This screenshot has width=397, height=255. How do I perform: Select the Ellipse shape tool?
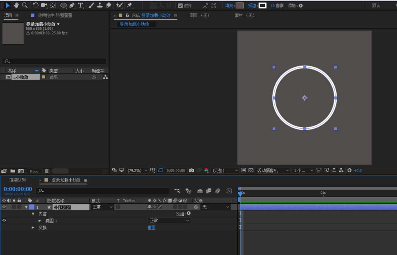(x=63, y=5)
